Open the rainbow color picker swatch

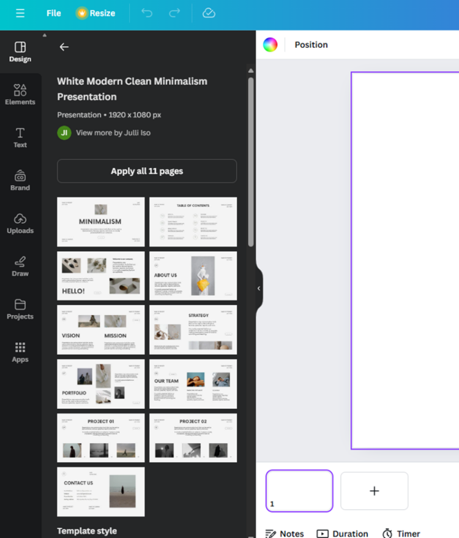pyautogui.click(x=270, y=45)
